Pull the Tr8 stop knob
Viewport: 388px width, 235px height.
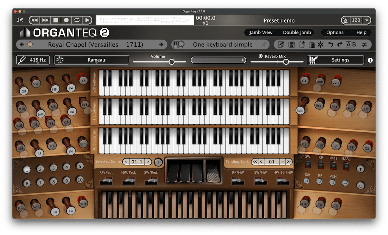[50, 123]
